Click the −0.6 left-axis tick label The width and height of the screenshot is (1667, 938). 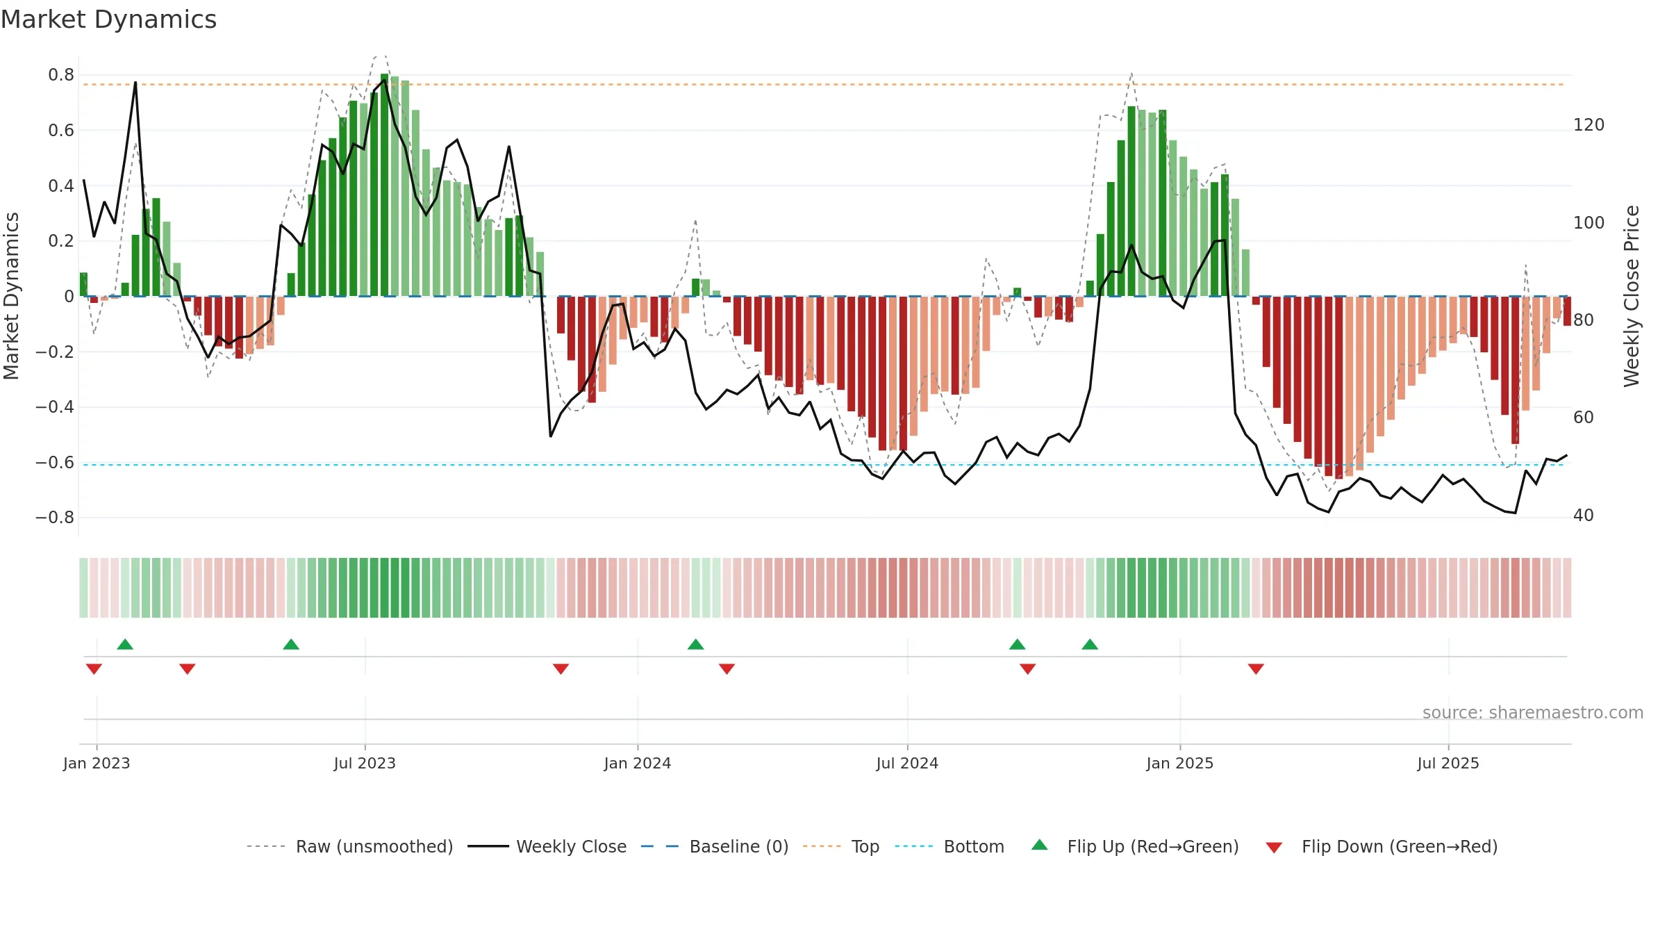[55, 463]
